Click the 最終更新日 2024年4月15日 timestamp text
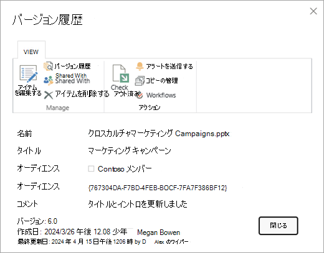 click(x=82, y=242)
